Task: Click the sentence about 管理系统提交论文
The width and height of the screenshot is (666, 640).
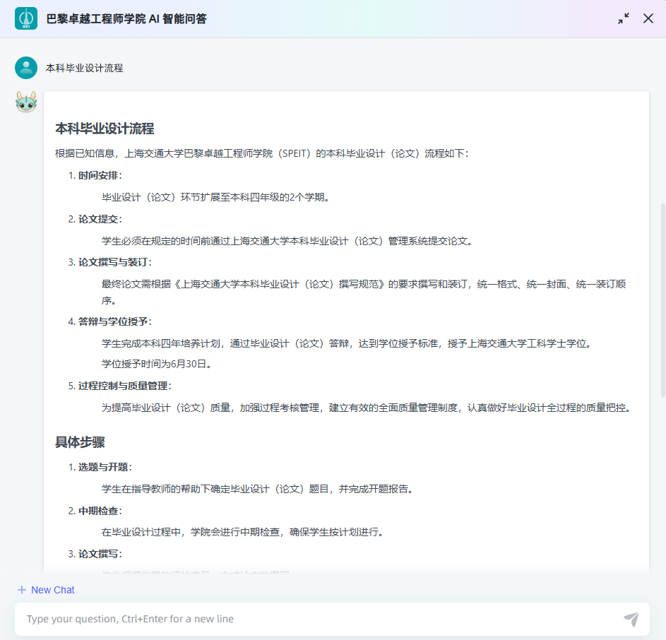Action: click(x=287, y=241)
